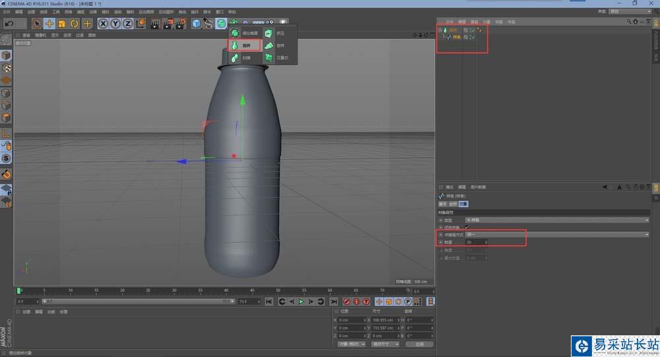Viewport: 660px width, 357px height.
Task: Click the Cube primitive icon
Action: (196, 24)
